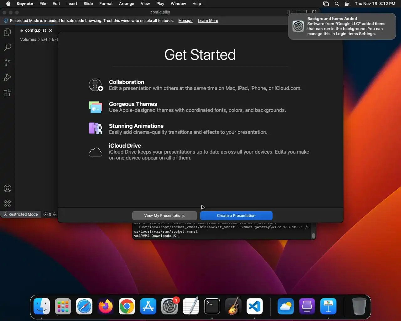Open TextEdit from the Dock
The height and width of the screenshot is (321, 401).
tap(191, 306)
